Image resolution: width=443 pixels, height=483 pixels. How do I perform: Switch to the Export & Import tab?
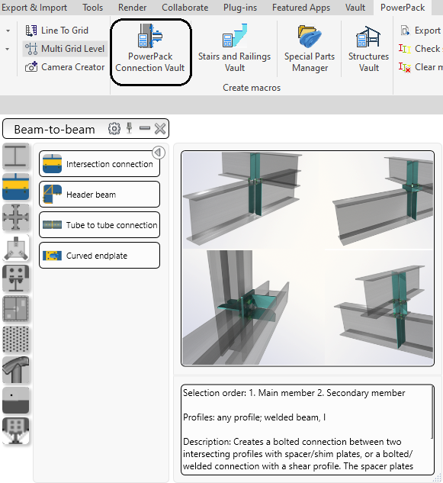[34, 8]
